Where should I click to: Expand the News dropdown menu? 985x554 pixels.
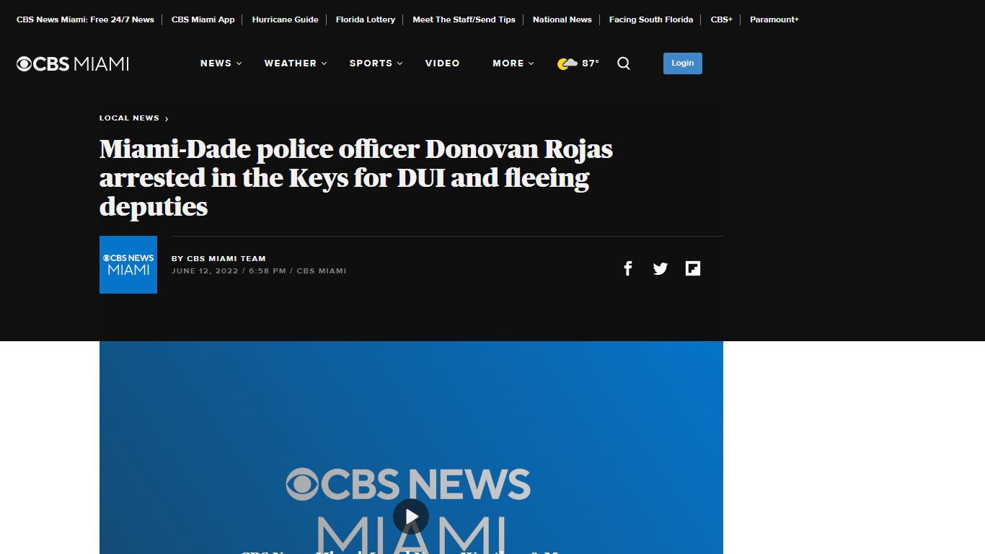(x=221, y=63)
